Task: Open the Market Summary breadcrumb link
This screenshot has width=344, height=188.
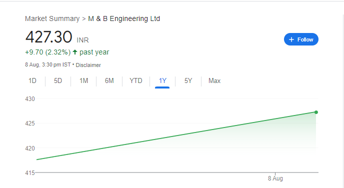Action: [x=52, y=18]
